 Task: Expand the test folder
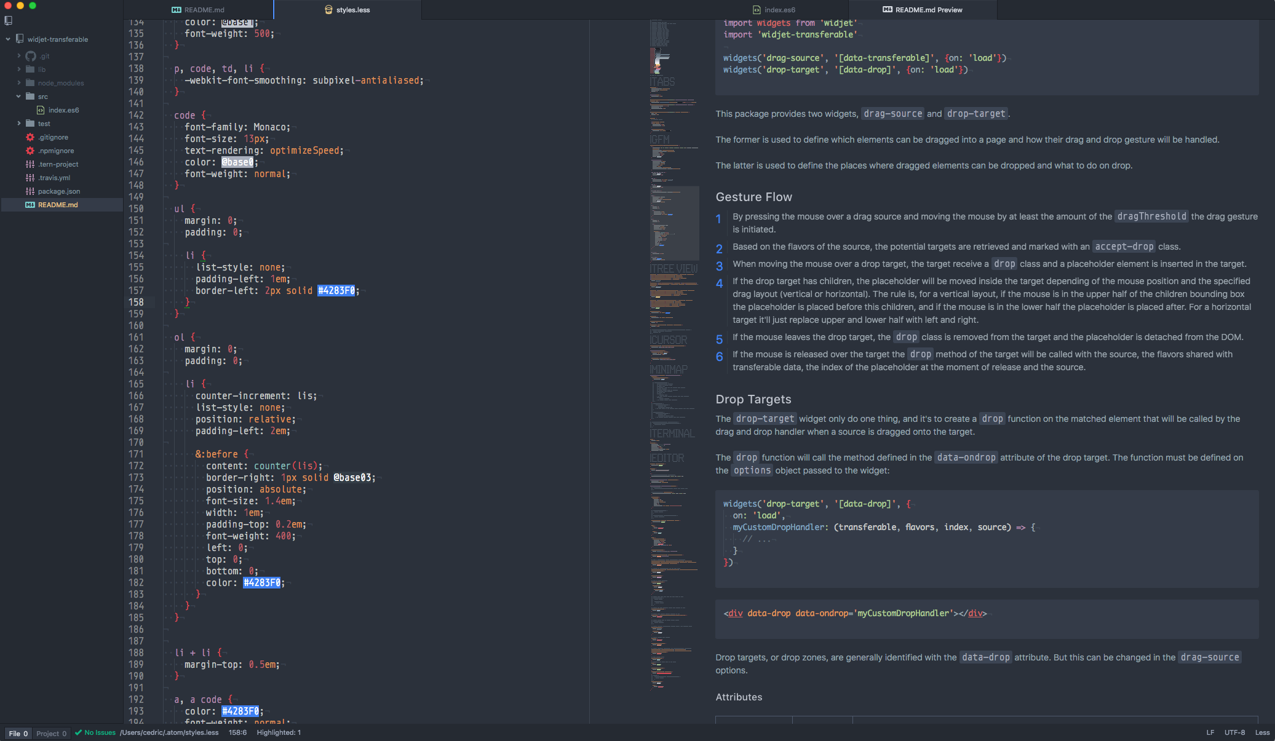click(19, 124)
